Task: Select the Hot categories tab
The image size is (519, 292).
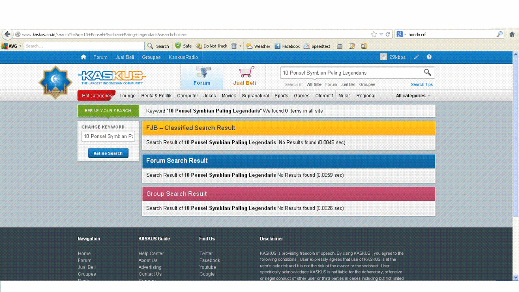Action: 97,96
